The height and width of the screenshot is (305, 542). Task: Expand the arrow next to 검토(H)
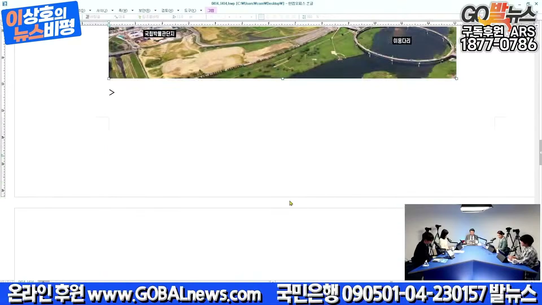[x=178, y=10]
